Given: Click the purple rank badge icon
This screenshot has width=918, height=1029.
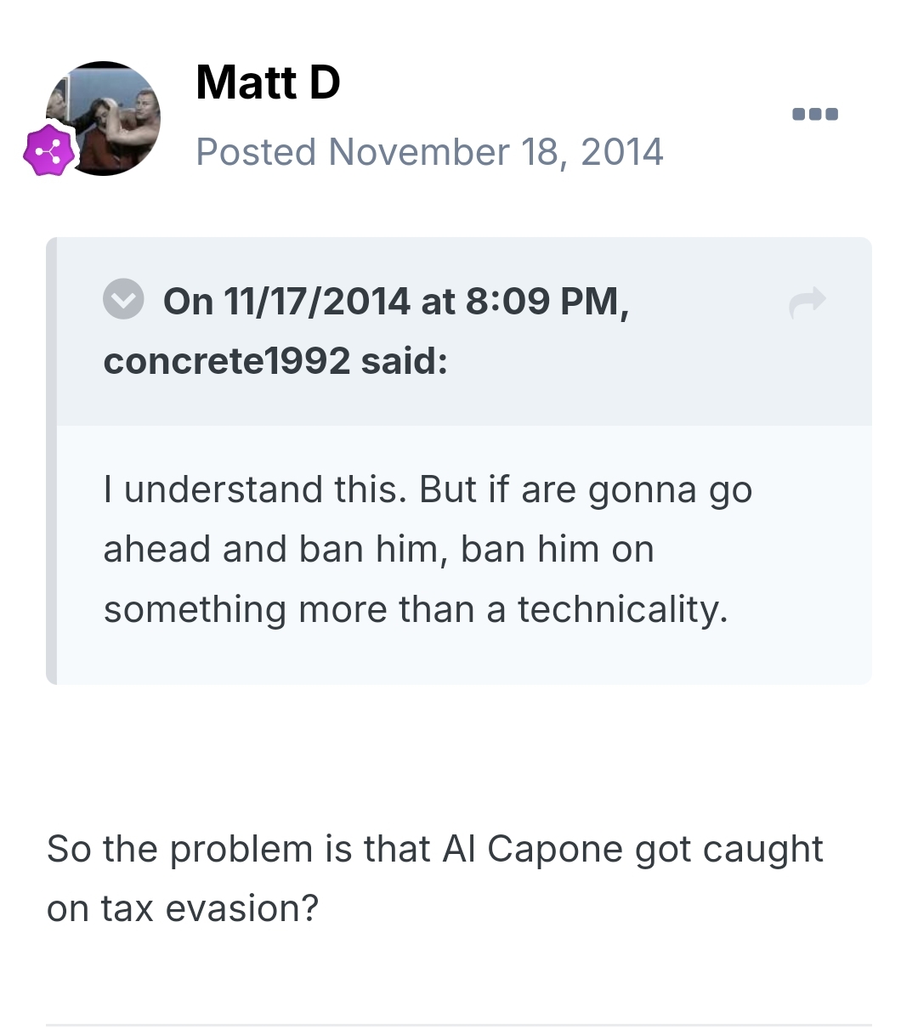Looking at the screenshot, I should (49, 151).
